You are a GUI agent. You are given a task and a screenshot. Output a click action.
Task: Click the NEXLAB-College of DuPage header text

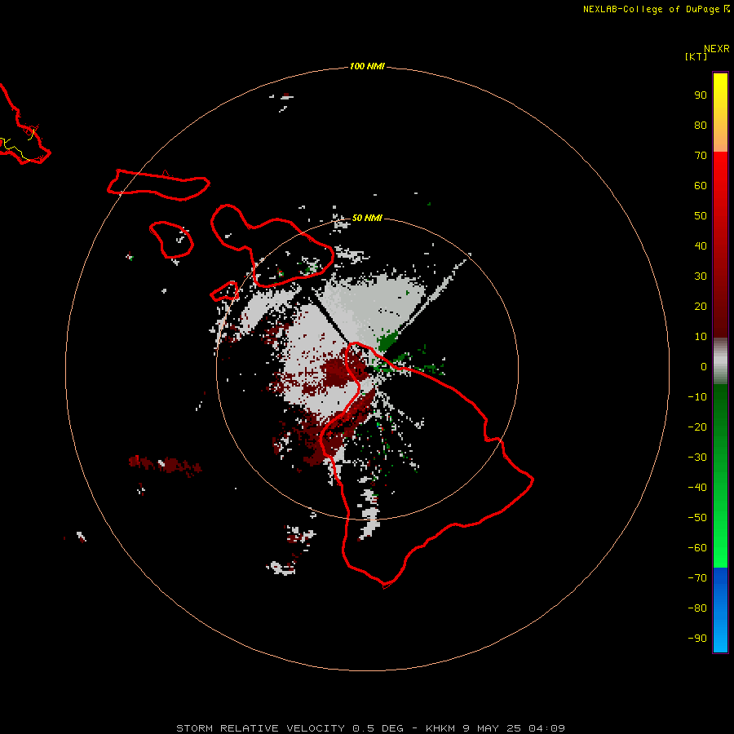click(x=651, y=9)
